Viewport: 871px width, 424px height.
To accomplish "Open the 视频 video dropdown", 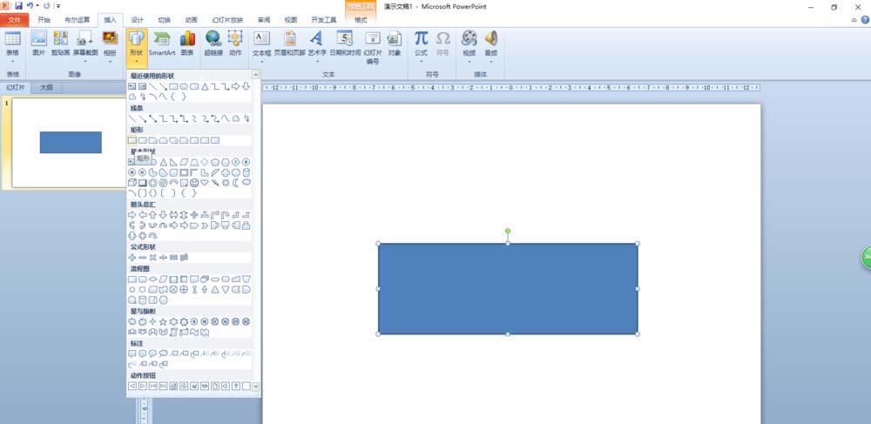I will coord(469,45).
